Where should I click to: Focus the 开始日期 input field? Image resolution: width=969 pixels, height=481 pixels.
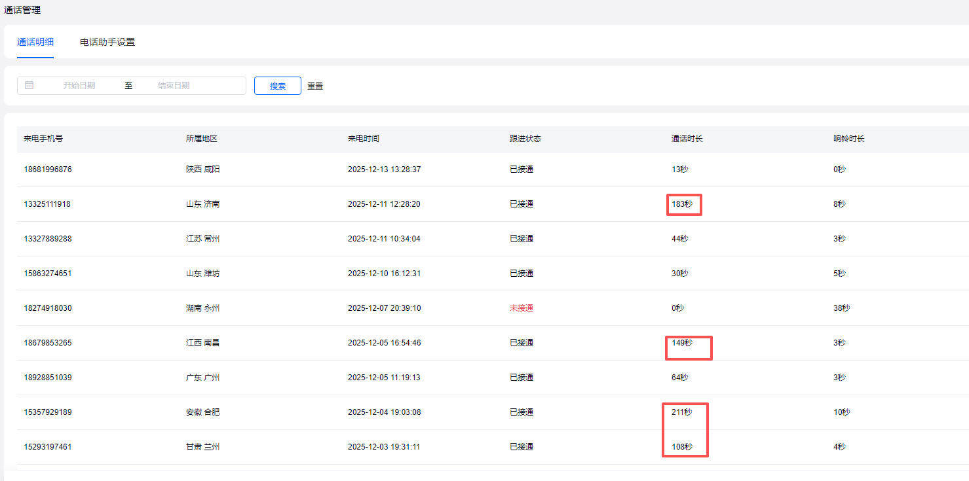coord(79,86)
